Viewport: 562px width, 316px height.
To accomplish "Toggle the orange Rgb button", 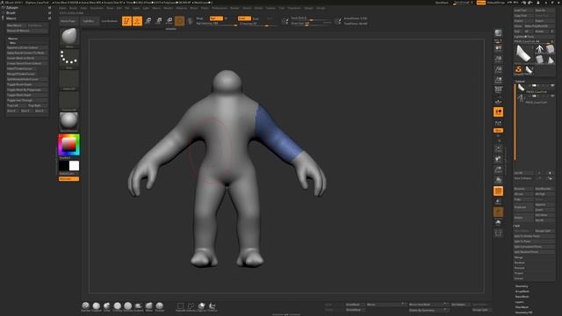I will click(216, 18).
